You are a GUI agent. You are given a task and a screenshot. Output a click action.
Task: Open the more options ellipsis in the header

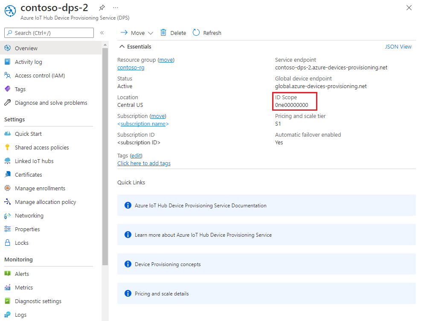pyautogui.click(x=116, y=8)
